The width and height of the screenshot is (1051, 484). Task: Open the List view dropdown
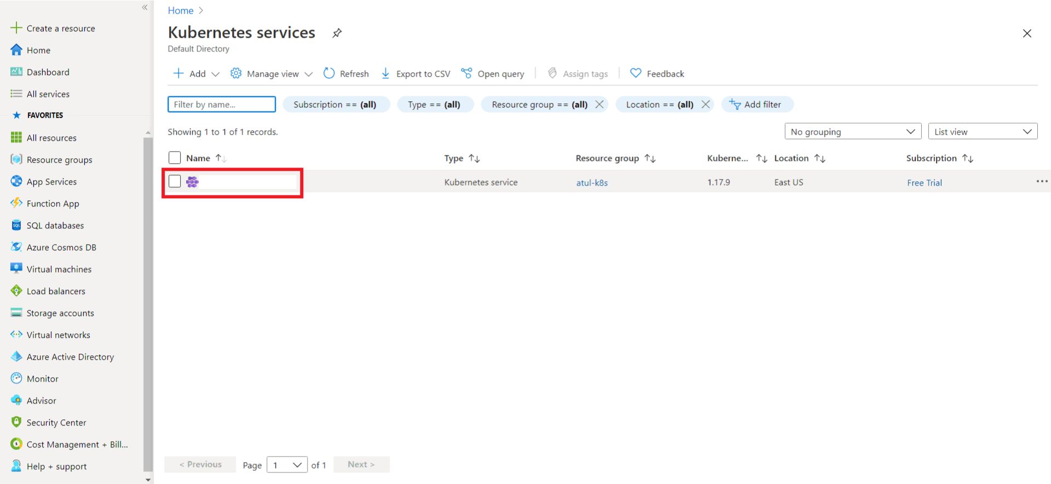(983, 131)
